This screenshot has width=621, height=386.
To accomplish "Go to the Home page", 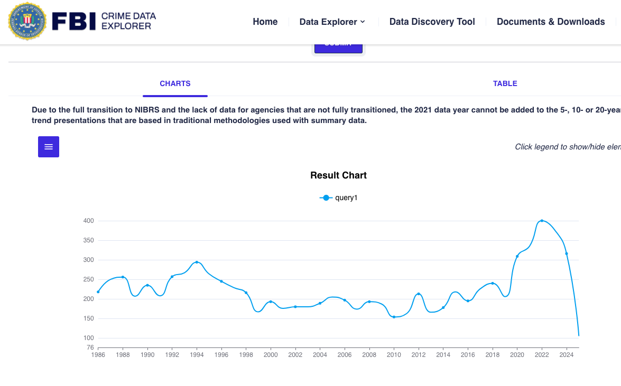I will [x=265, y=22].
